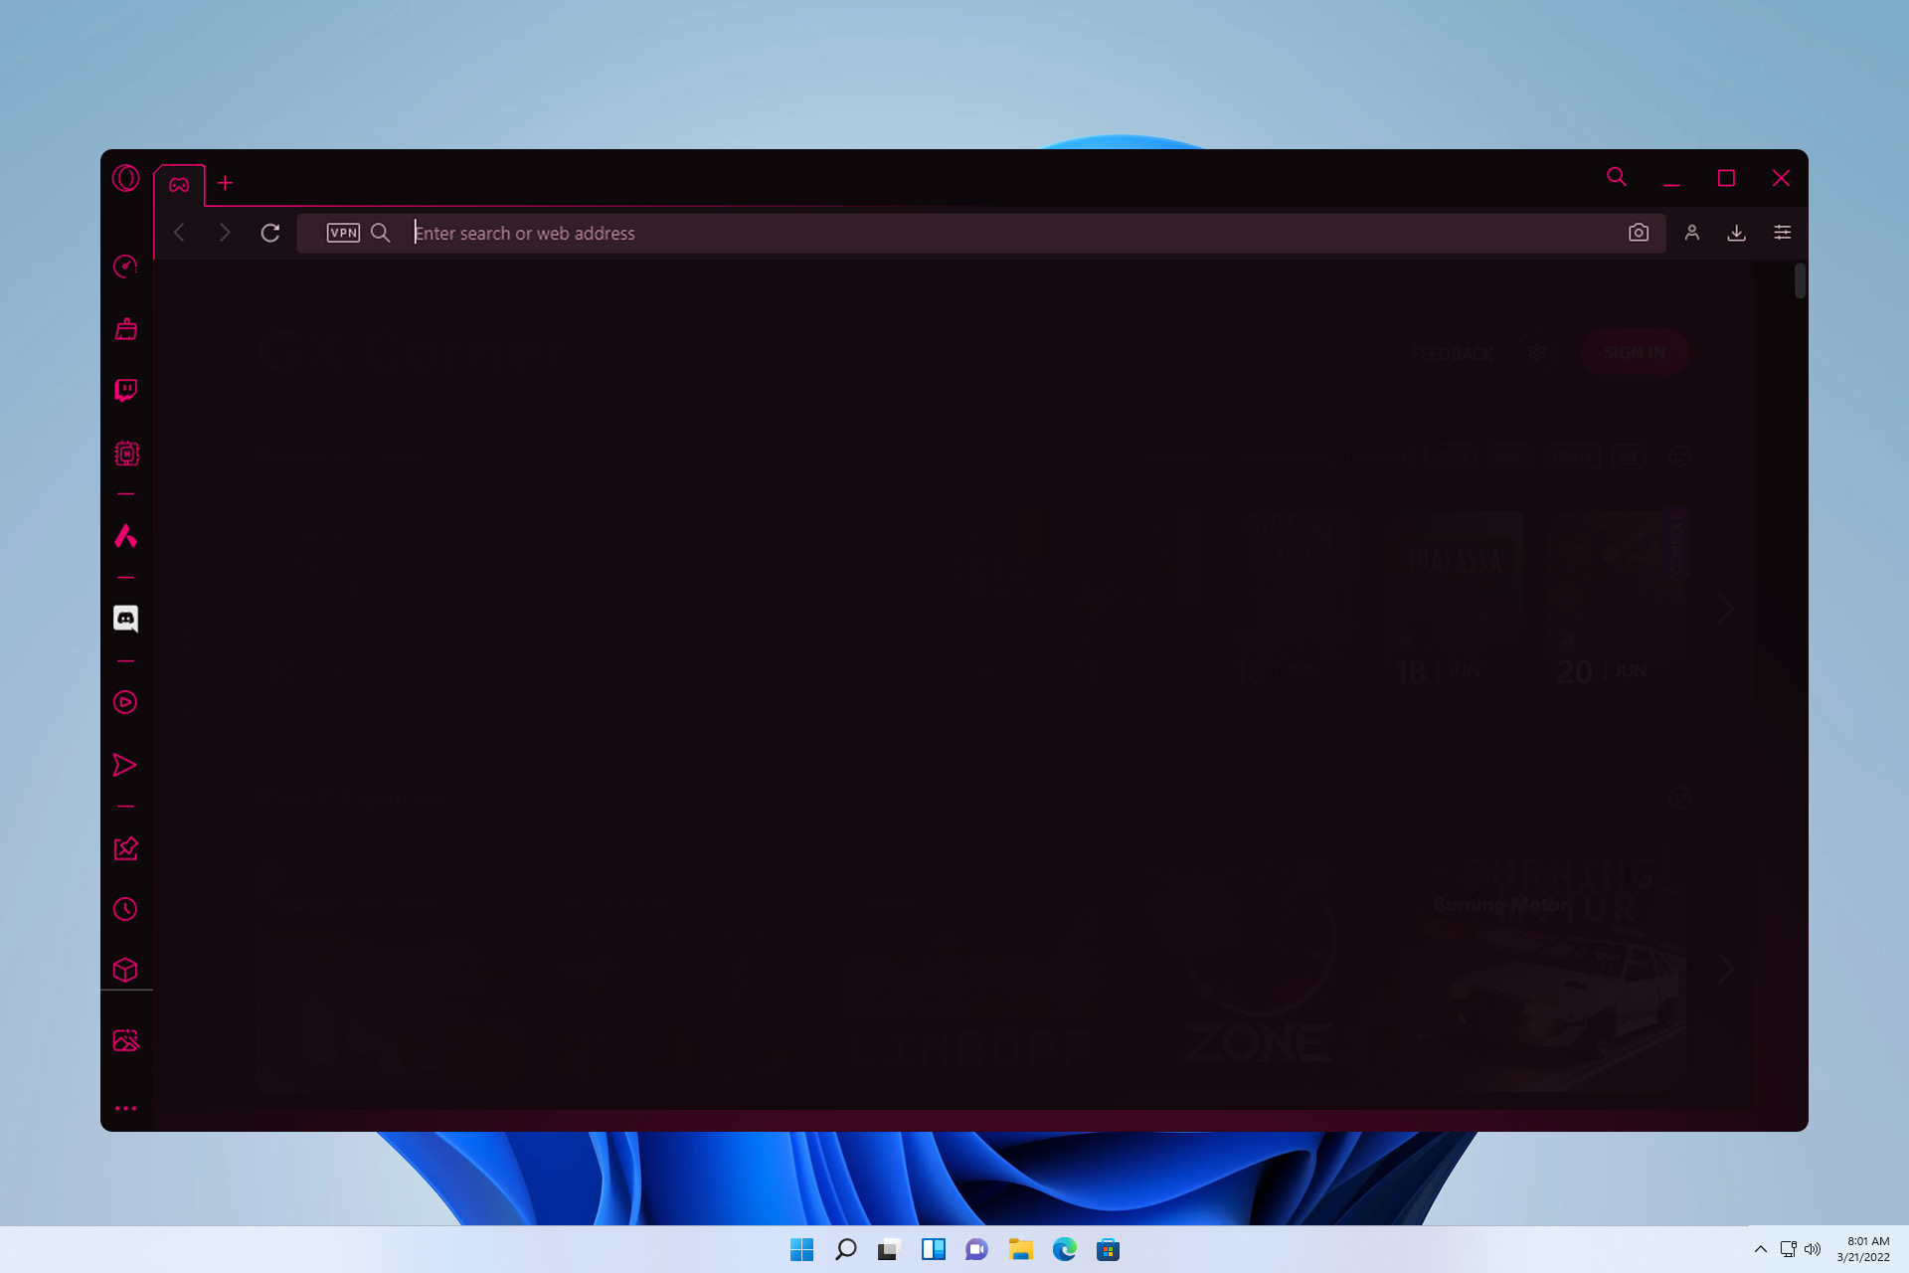Open Twitch panel in sidebar
This screenshot has height=1273, width=1909.
pos(125,390)
